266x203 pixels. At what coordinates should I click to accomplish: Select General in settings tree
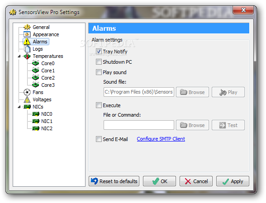pos(41,27)
